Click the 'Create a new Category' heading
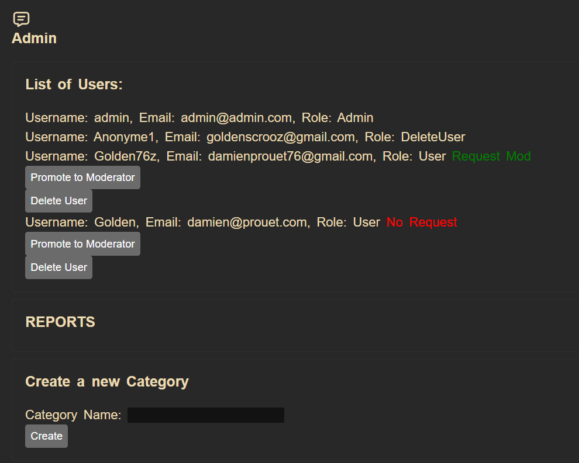Image resolution: width=579 pixels, height=463 pixels. click(107, 381)
